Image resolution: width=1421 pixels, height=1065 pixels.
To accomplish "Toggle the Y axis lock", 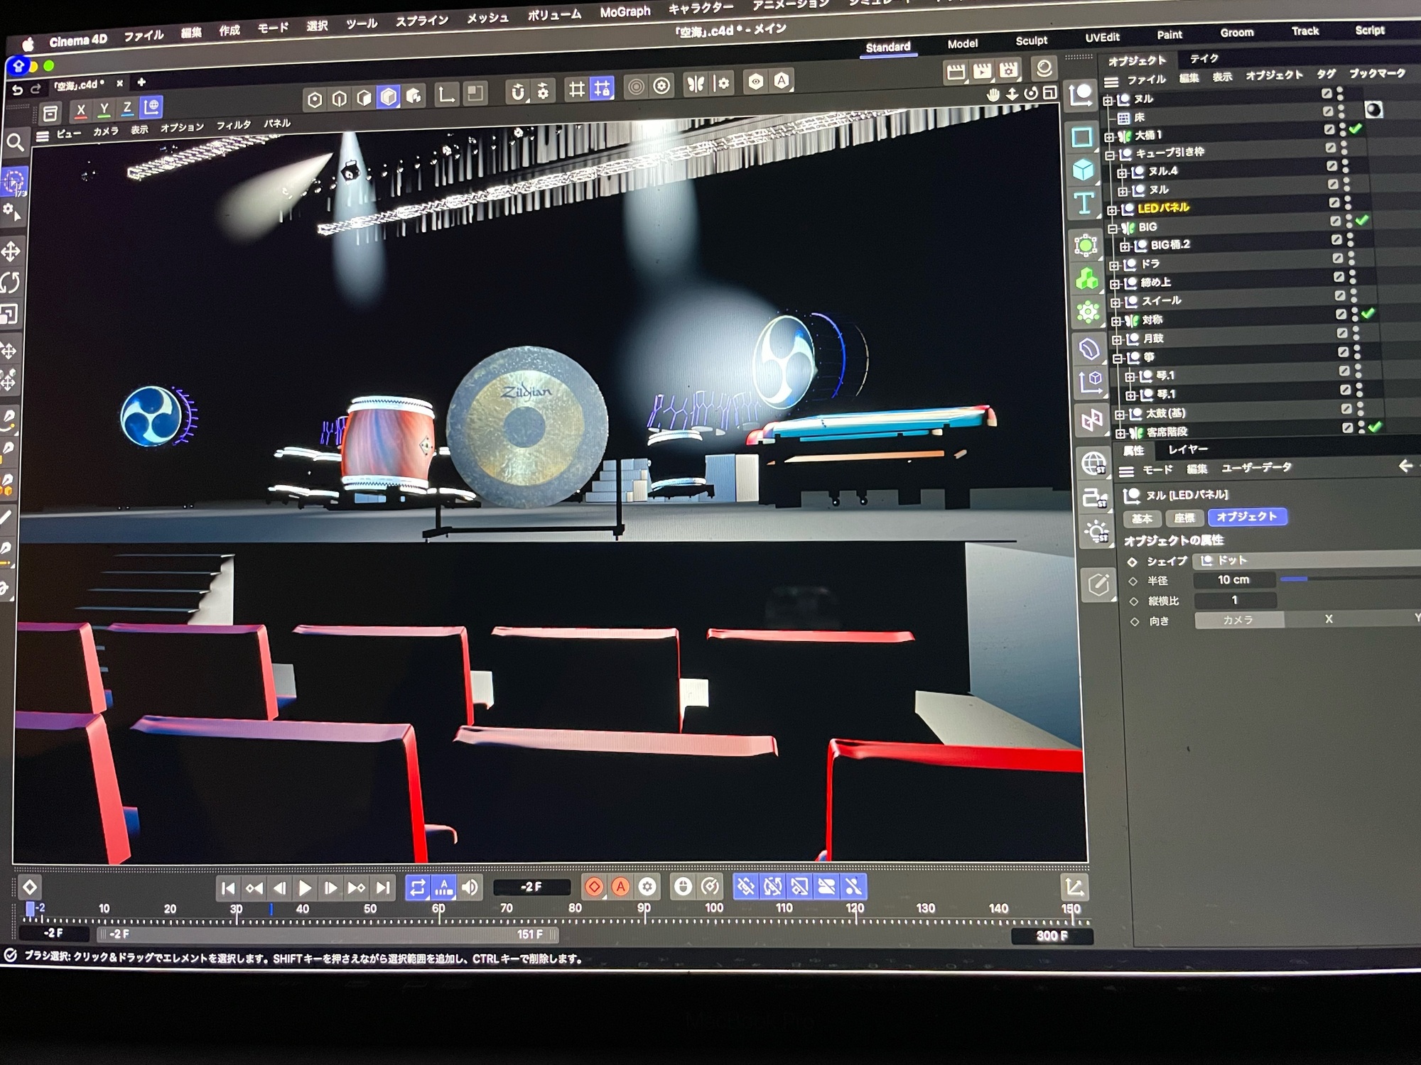I will 104,109.
